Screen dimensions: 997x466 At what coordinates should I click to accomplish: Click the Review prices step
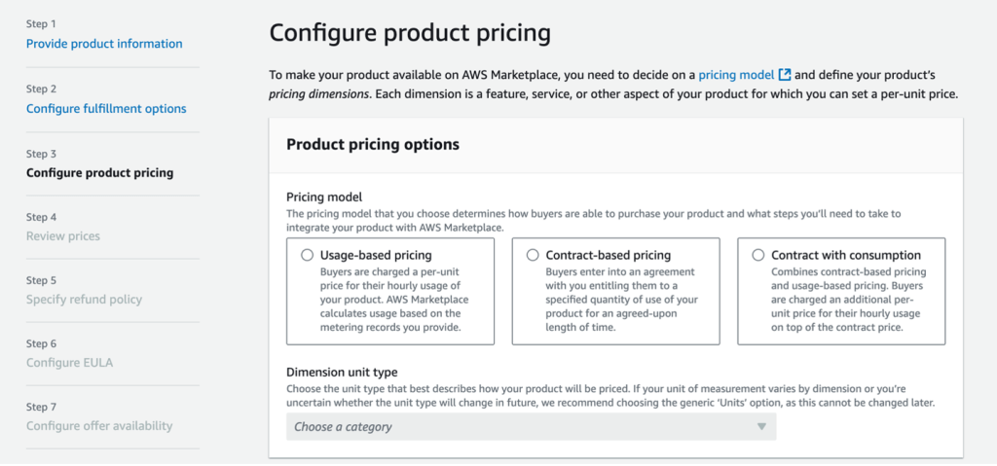[63, 236]
